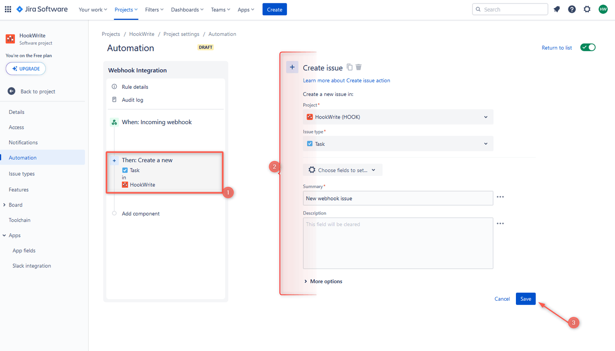The image size is (615, 351).
Task: Switch to the Board settings section
Action: pyautogui.click(x=15, y=205)
